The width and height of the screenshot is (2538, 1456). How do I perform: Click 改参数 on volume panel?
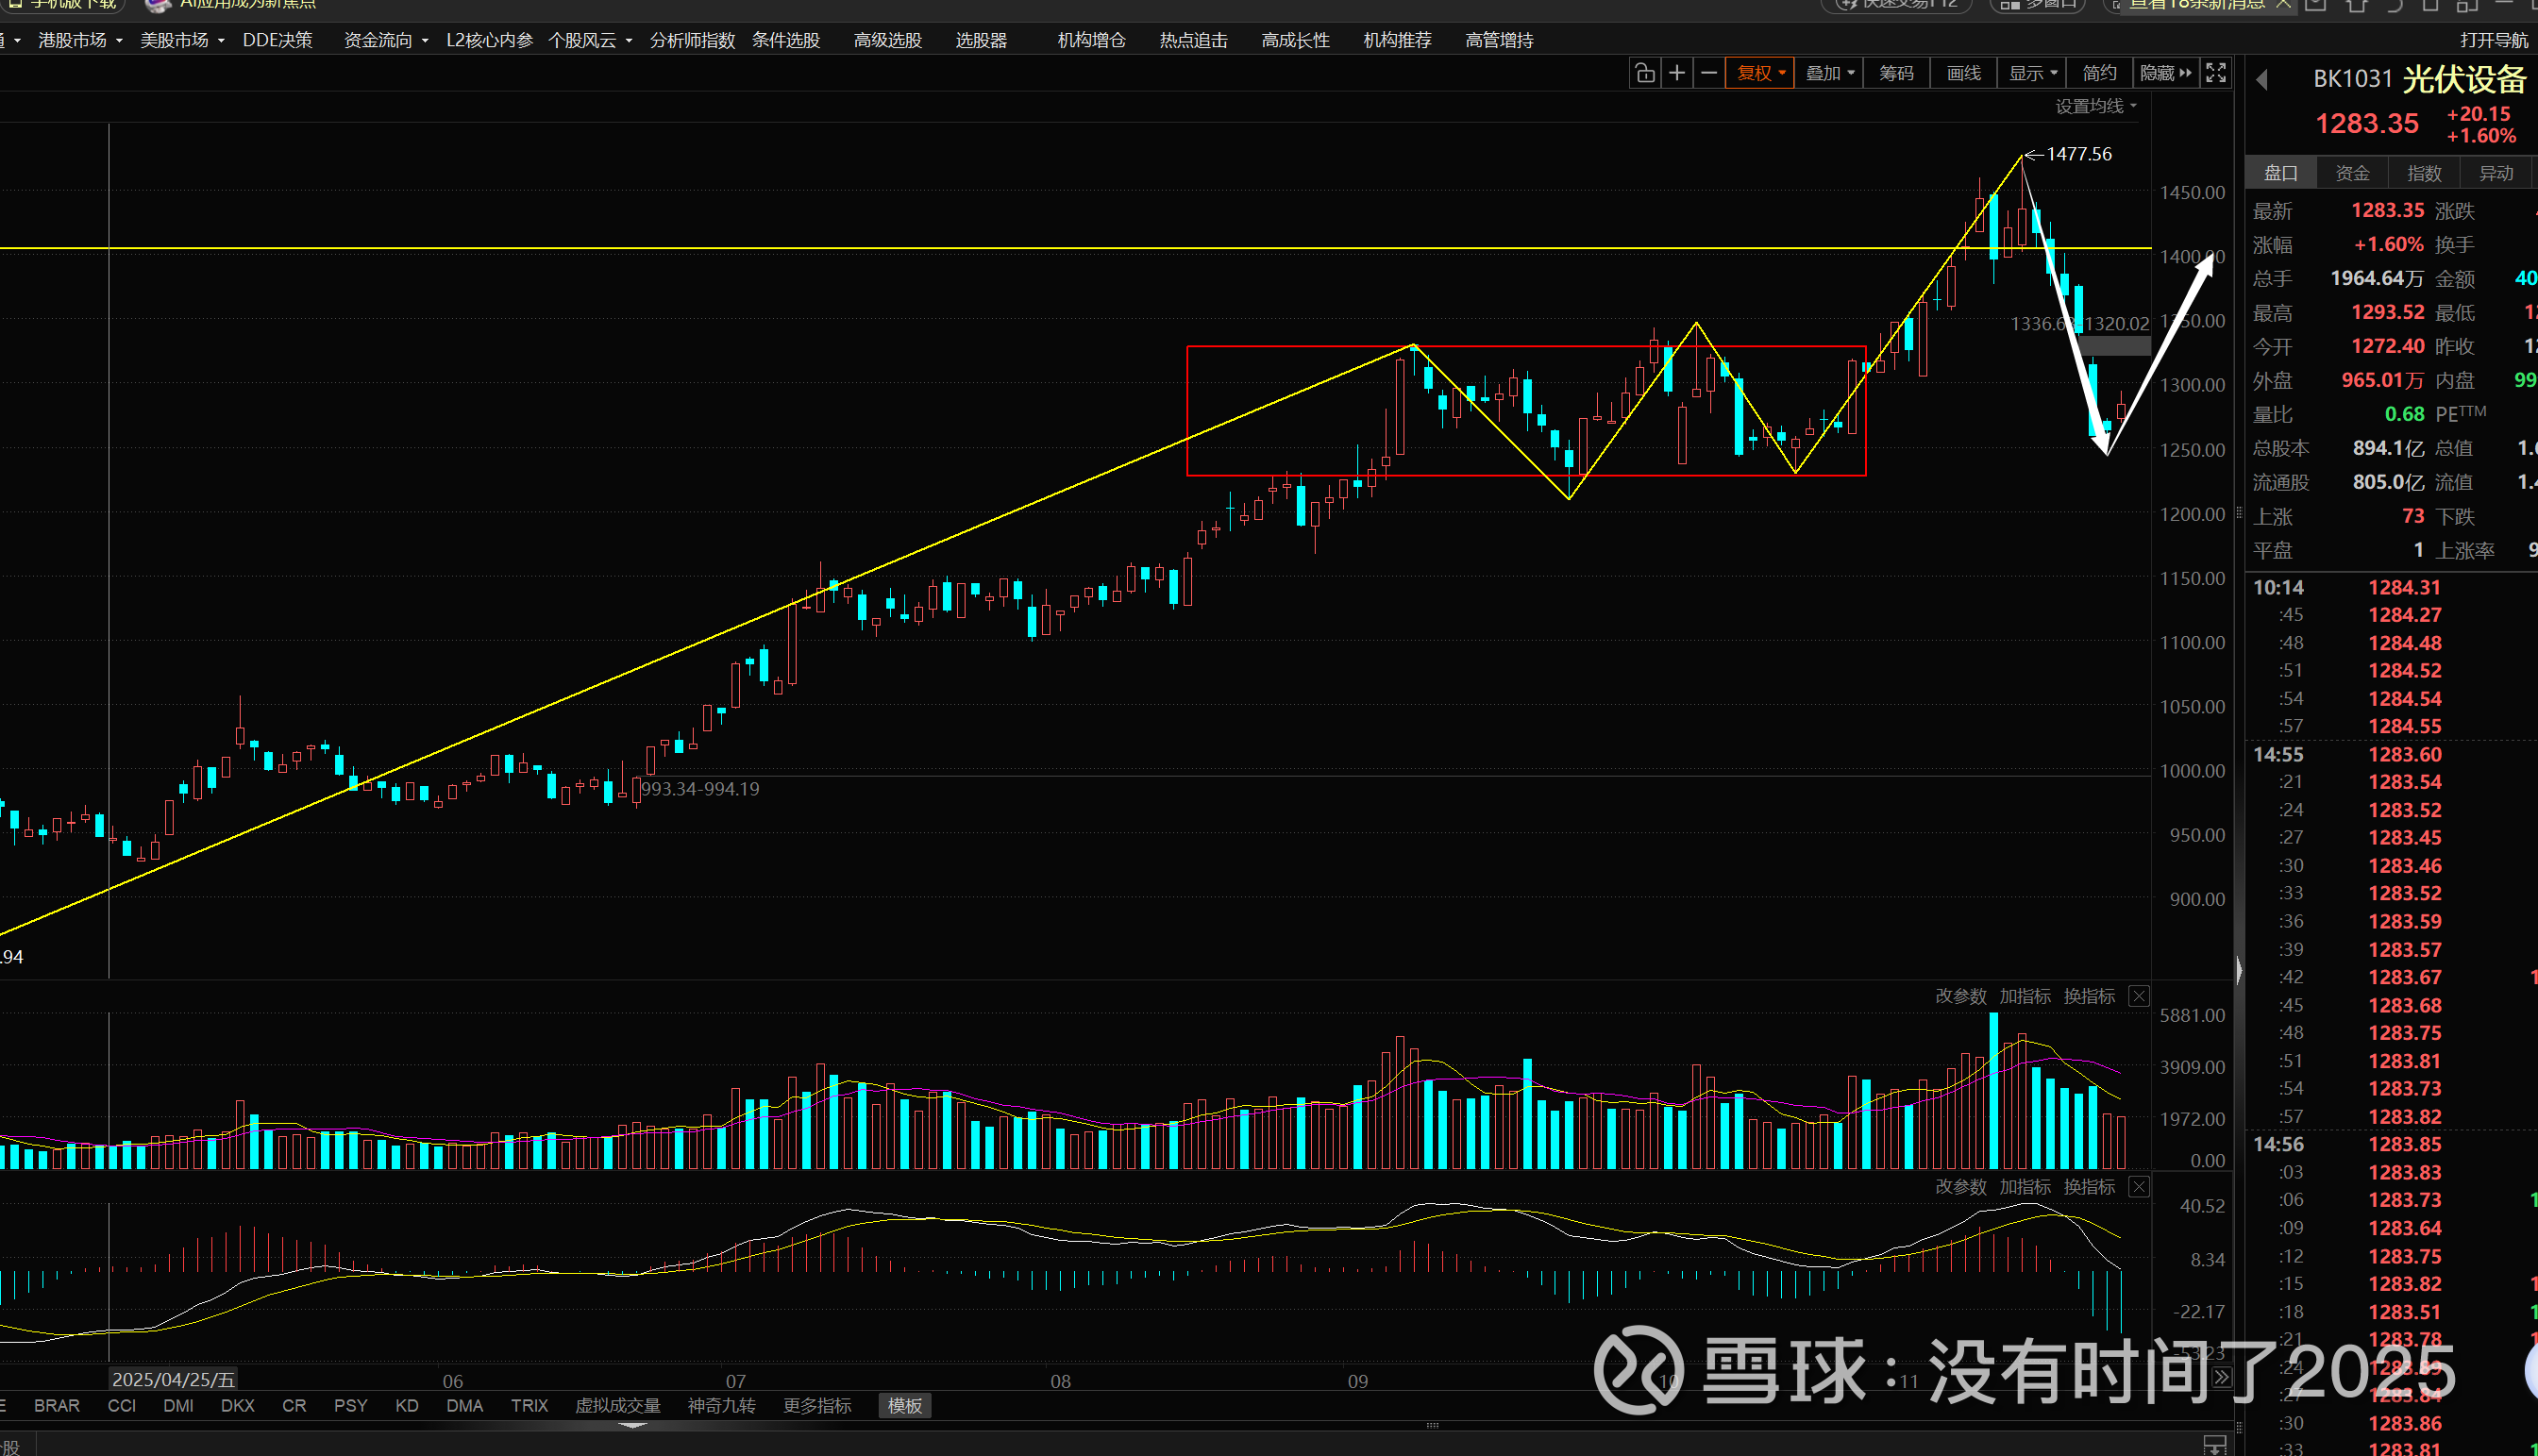coord(1960,996)
